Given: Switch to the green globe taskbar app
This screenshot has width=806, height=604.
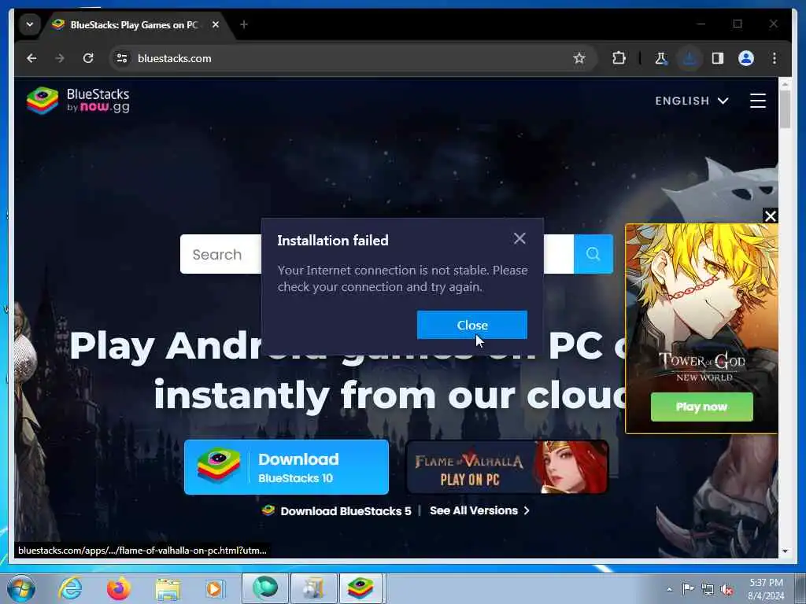Looking at the screenshot, I should (x=264, y=588).
